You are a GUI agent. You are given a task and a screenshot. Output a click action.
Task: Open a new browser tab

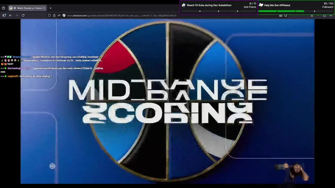coord(51,8)
